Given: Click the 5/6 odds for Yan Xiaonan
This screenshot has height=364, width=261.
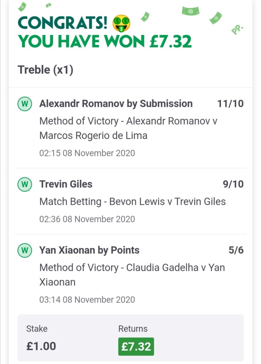Looking at the screenshot, I should (236, 250).
